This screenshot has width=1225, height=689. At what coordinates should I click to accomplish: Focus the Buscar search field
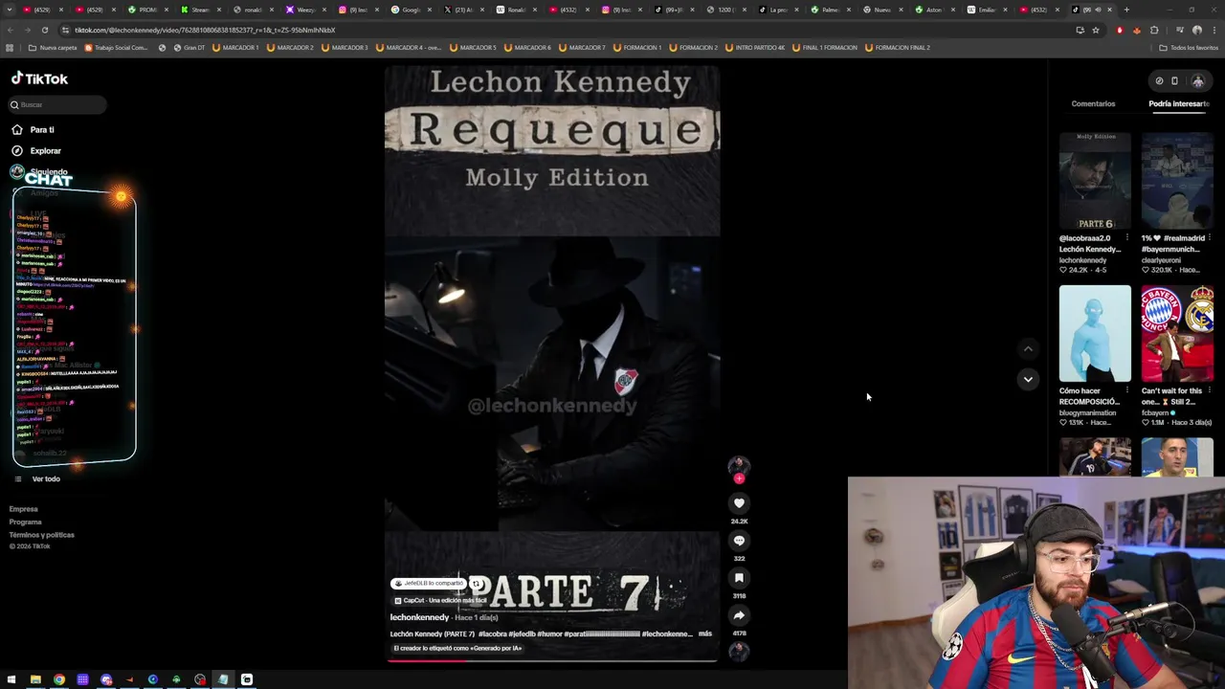(x=58, y=104)
